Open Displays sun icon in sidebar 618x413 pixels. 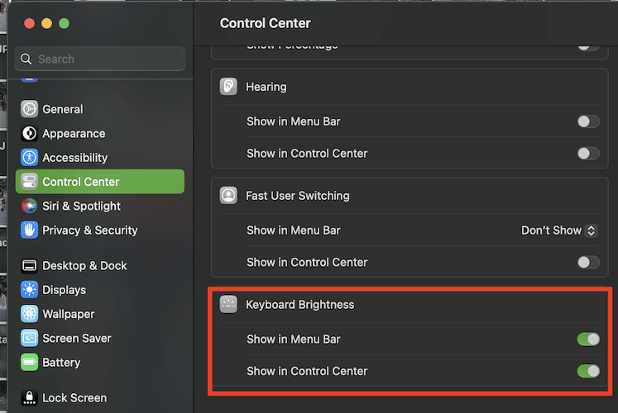(29, 290)
